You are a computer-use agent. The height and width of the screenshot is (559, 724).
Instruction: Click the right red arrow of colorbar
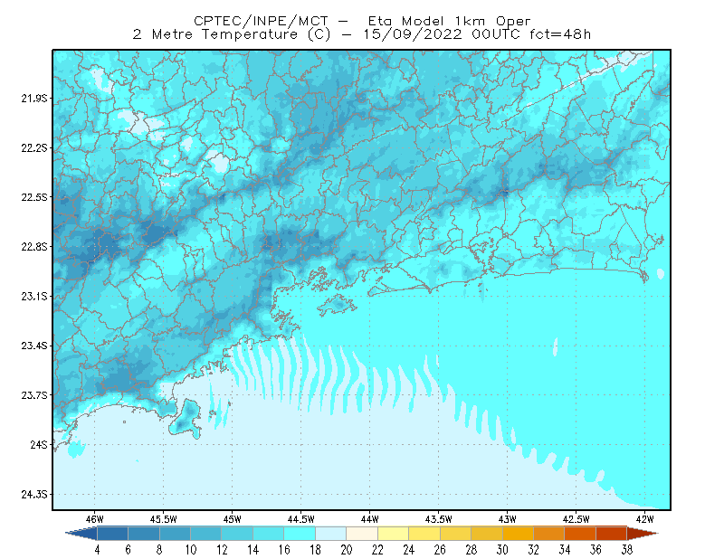point(643,533)
